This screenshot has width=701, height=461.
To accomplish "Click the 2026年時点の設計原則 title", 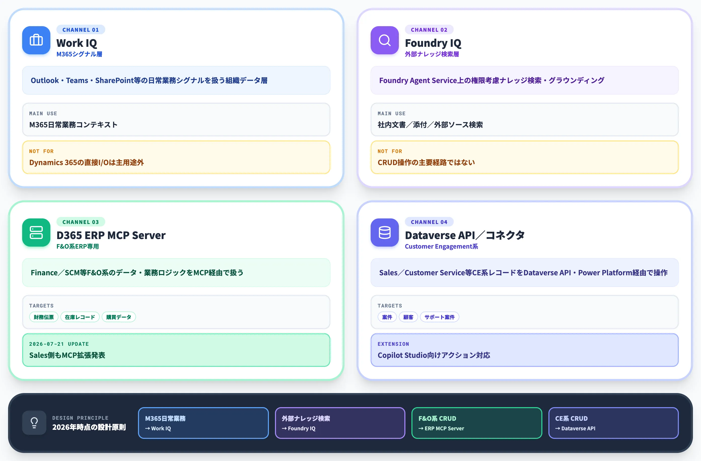I will point(89,427).
